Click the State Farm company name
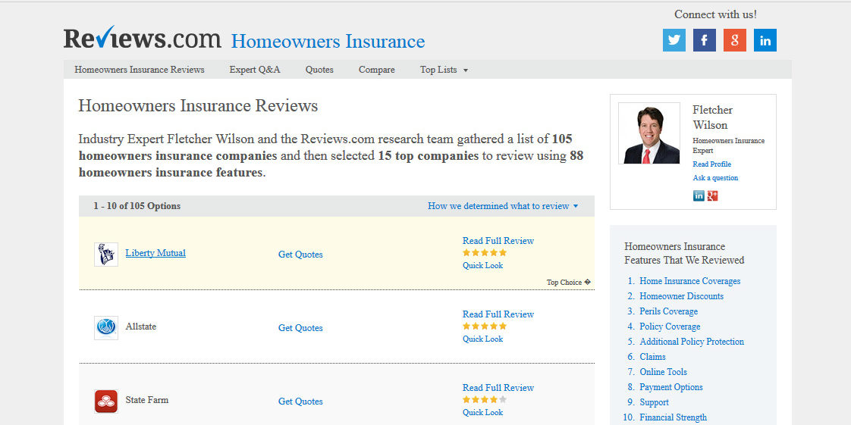This screenshot has height=425, width=851. pyautogui.click(x=146, y=400)
